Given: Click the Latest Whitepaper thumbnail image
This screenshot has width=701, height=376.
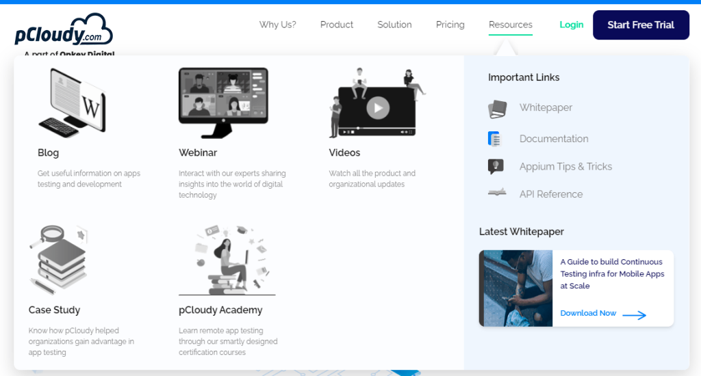Looking at the screenshot, I should (516, 288).
